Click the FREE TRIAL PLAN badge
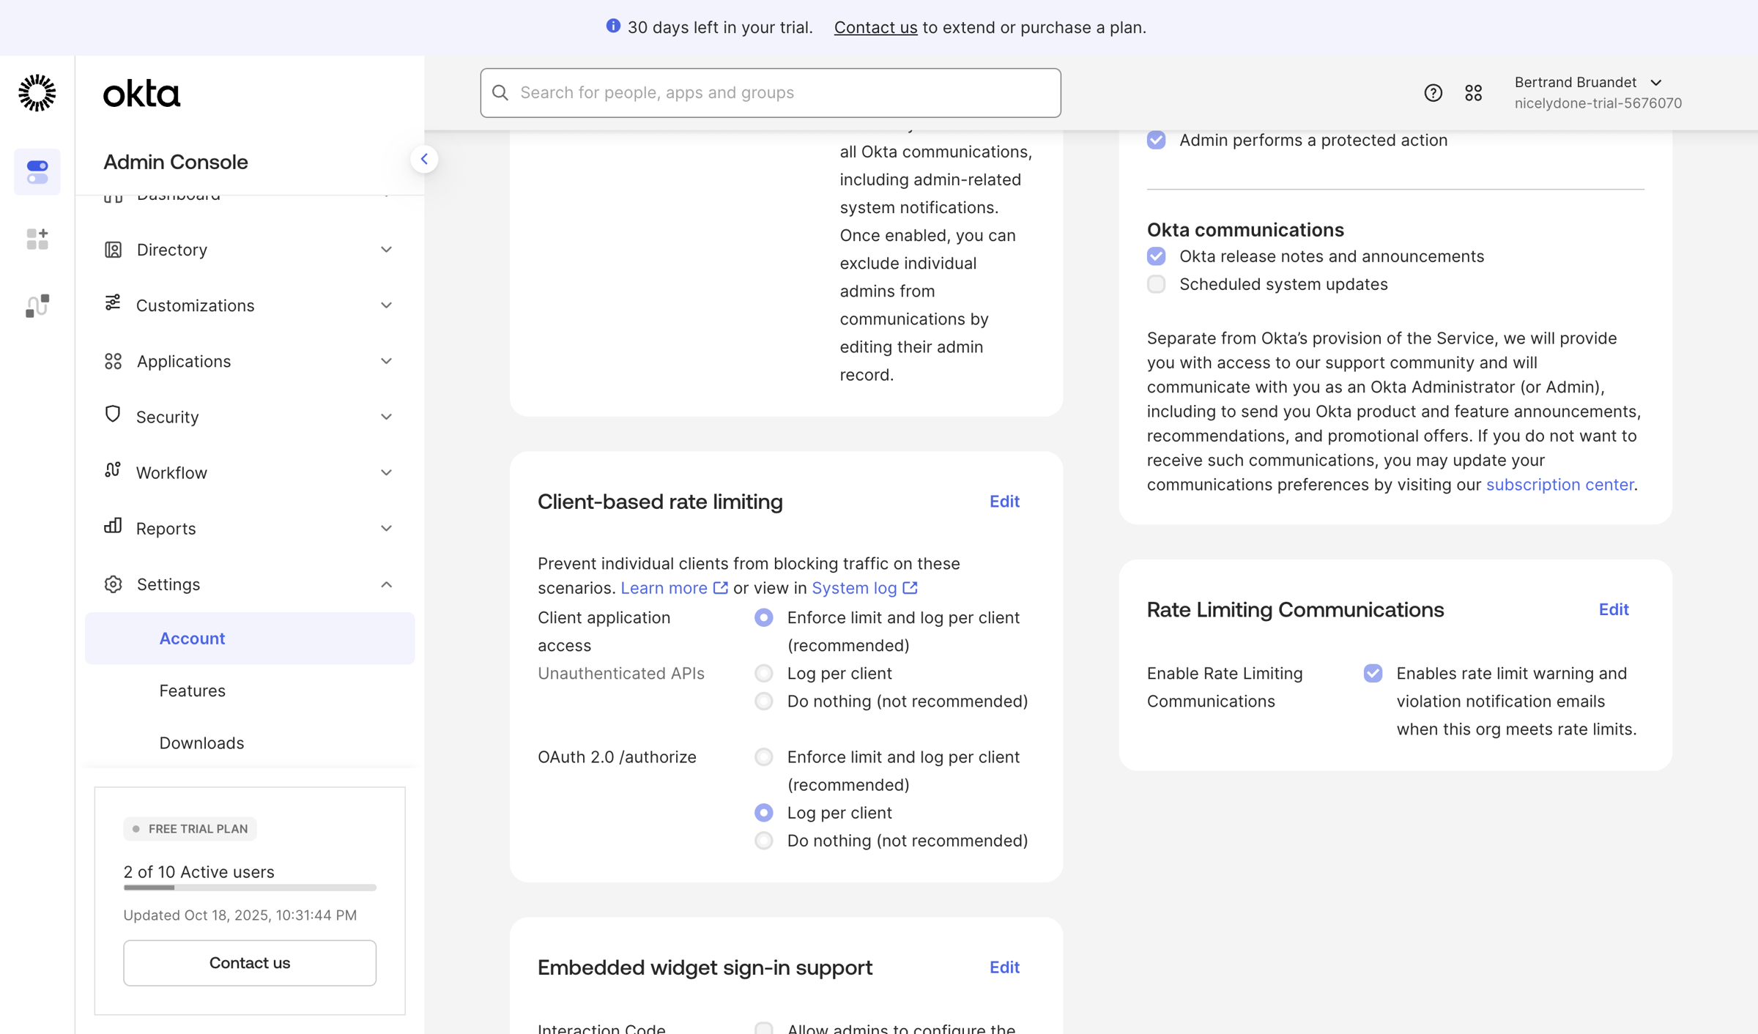The image size is (1758, 1034). pyautogui.click(x=190, y=829)
